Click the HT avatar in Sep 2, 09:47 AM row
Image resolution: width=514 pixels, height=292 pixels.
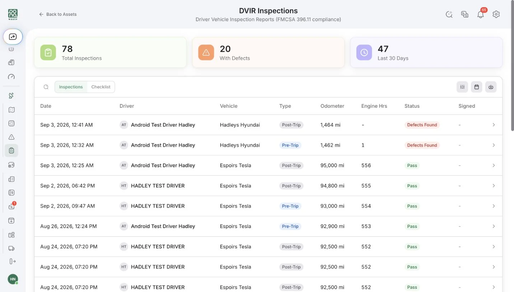(x=124, y=206)
